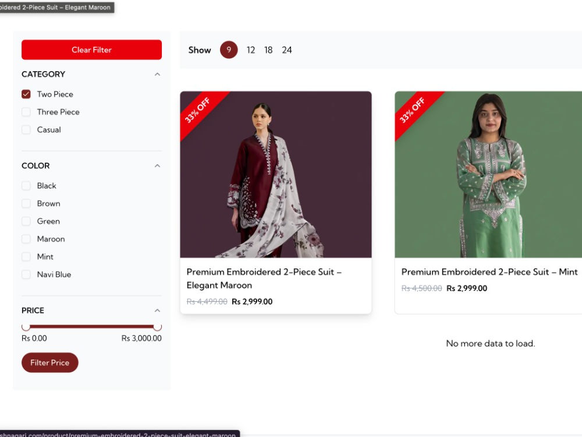Click the struck-through Rs 4,500.00 price
The height and width of the screenshot is (437, 582).
click(x=421, y=288)
